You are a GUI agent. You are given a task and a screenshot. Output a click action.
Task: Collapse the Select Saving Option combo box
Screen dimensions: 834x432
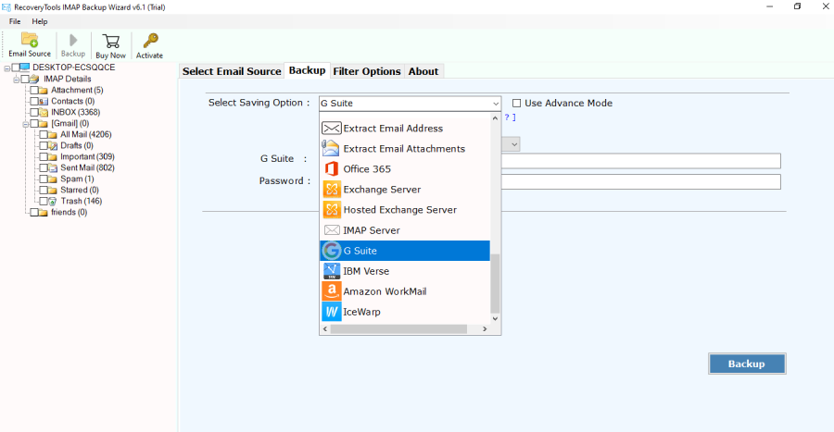click(x=496, y=104)
